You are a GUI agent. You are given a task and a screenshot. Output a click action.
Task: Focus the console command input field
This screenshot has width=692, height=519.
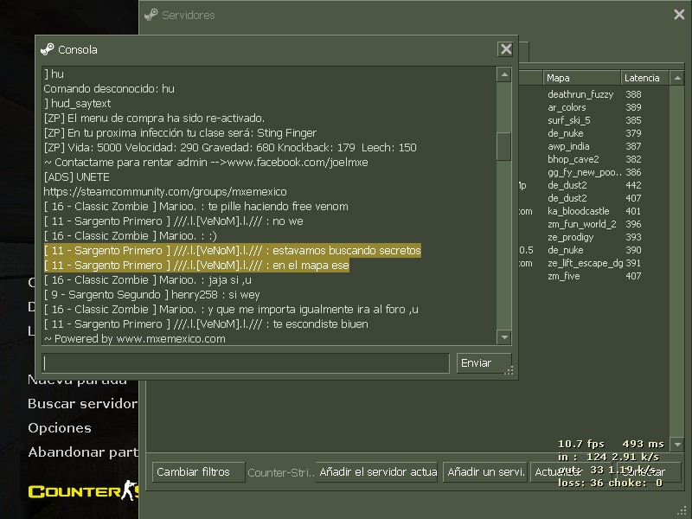[x=246, y=363]
